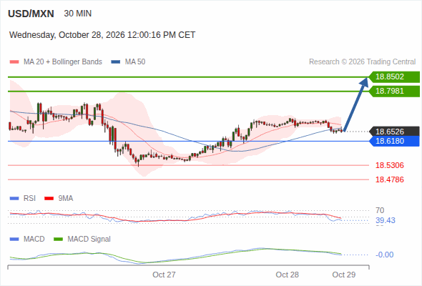Click the Wednesday, October 28, 2026 timestamp

[102, 35]
